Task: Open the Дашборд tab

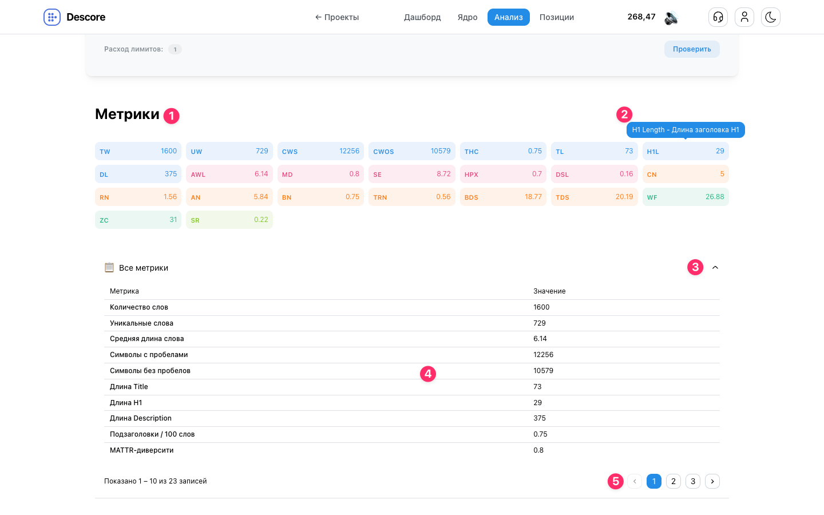Action: click(422, 17)
